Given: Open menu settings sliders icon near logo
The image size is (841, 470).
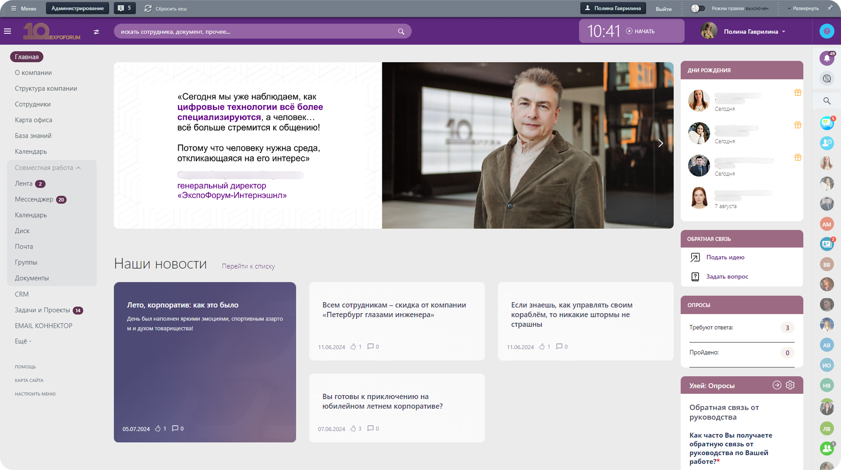Looking at the screenshot, I should (96, 32).
